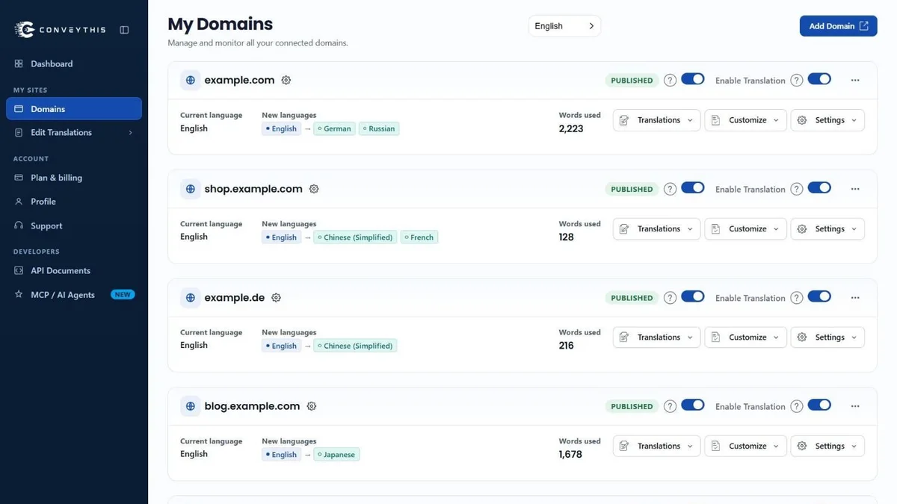This screenshot has height=504, width=897.
Task: Expand Edit Translations sidebar item
Action: point(73,133)
